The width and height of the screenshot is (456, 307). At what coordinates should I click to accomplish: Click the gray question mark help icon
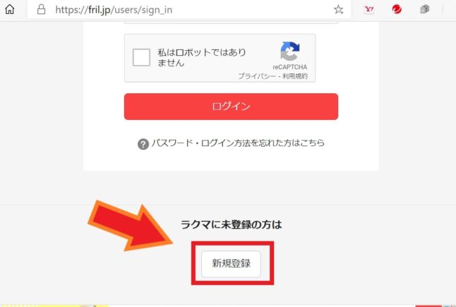pos(143,144)
